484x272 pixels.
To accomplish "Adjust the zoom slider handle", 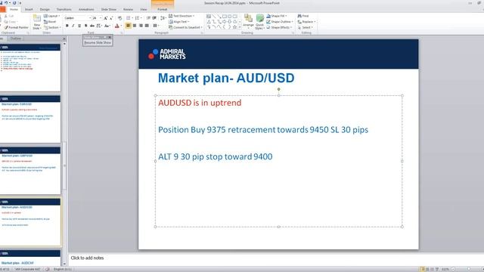I will pyautogui.click(x=469, y=269).
